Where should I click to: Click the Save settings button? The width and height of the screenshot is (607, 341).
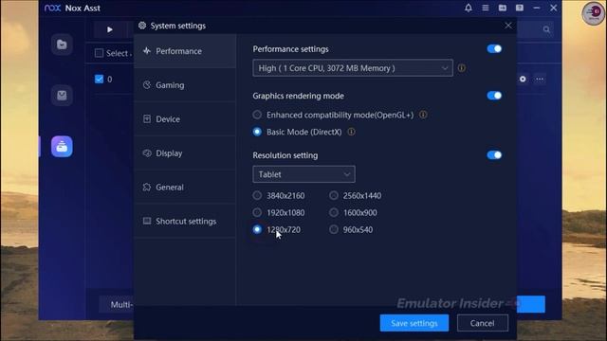[x=414, y=323]
